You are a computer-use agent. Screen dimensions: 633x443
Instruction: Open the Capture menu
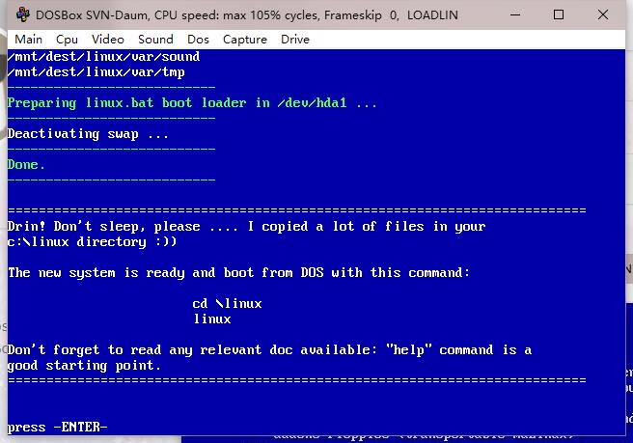pyautogui.click(x=245, y=39)
